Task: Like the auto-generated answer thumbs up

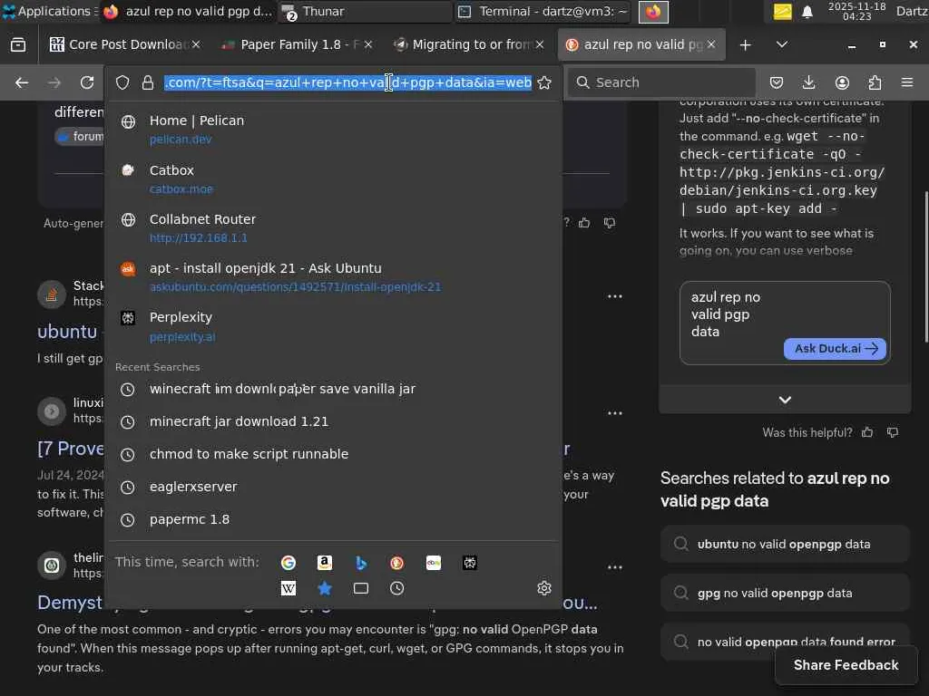Action: 584,223
